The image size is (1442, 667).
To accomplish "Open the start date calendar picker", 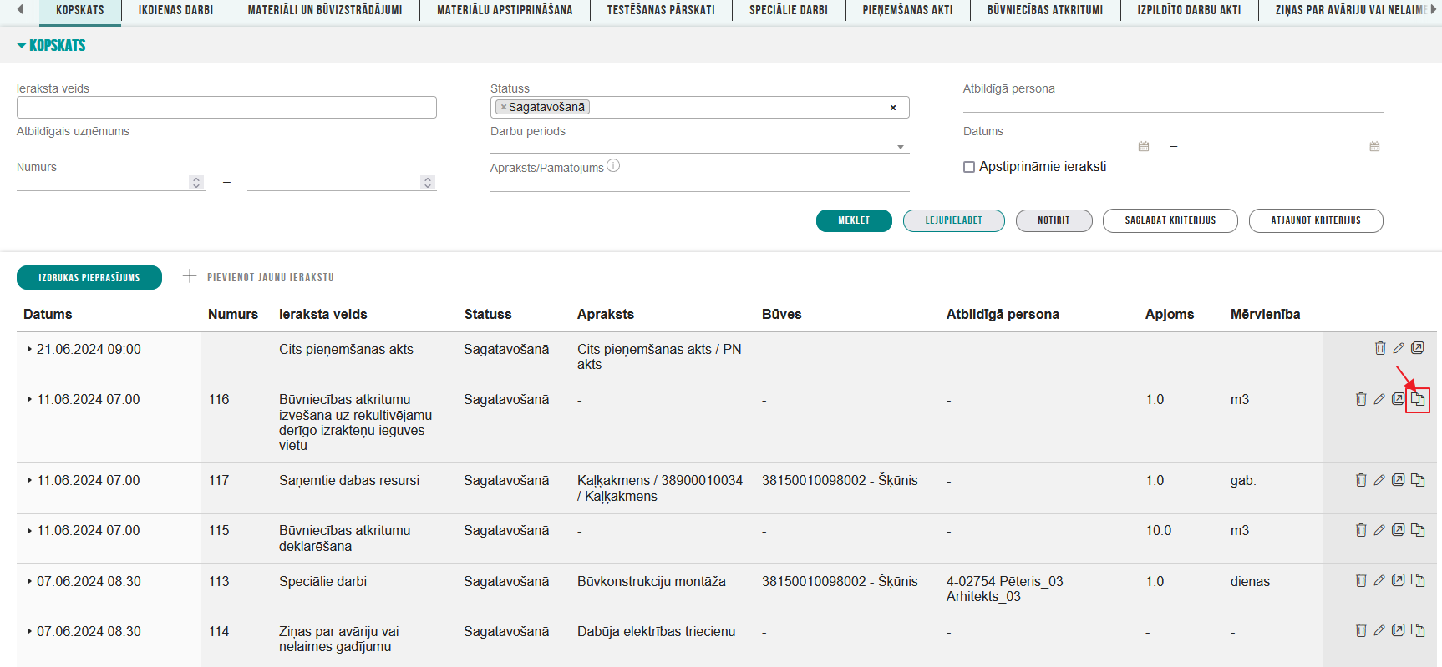I will pos(1144,146).
